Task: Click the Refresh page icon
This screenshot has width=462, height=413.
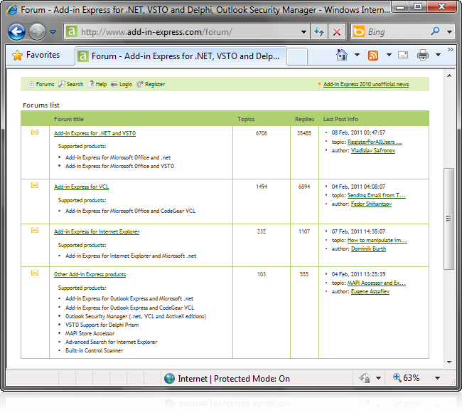Action: click(319, 31)
